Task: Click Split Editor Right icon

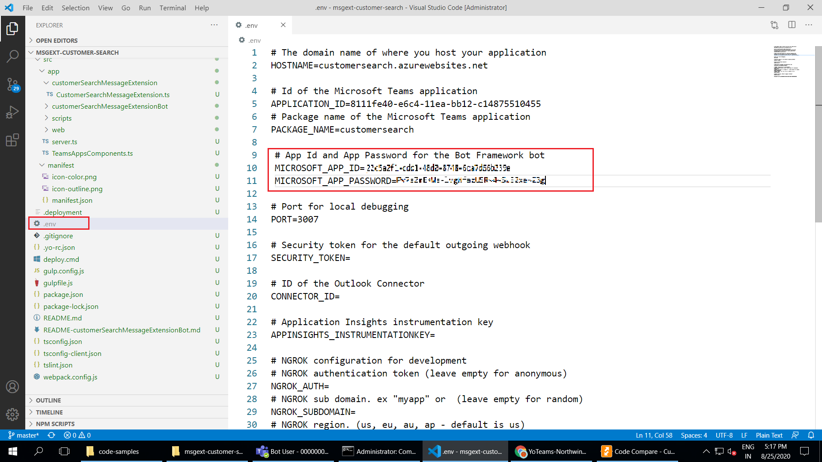Action: pos(792,25)
